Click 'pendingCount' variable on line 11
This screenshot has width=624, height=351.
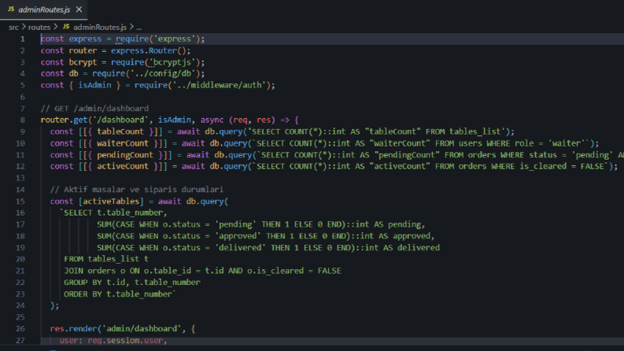125,155
